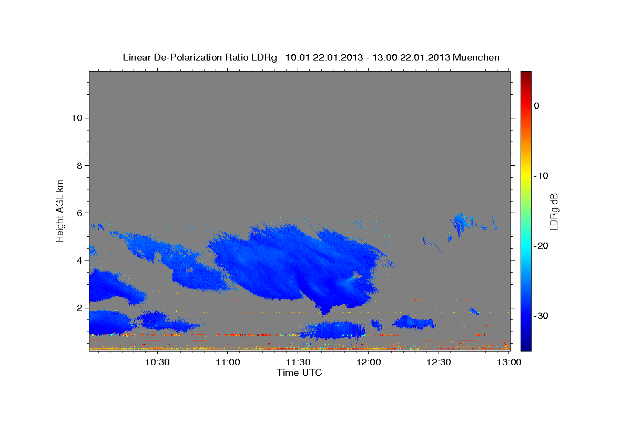Click the '12:00' time axis label

coord(369,362)
